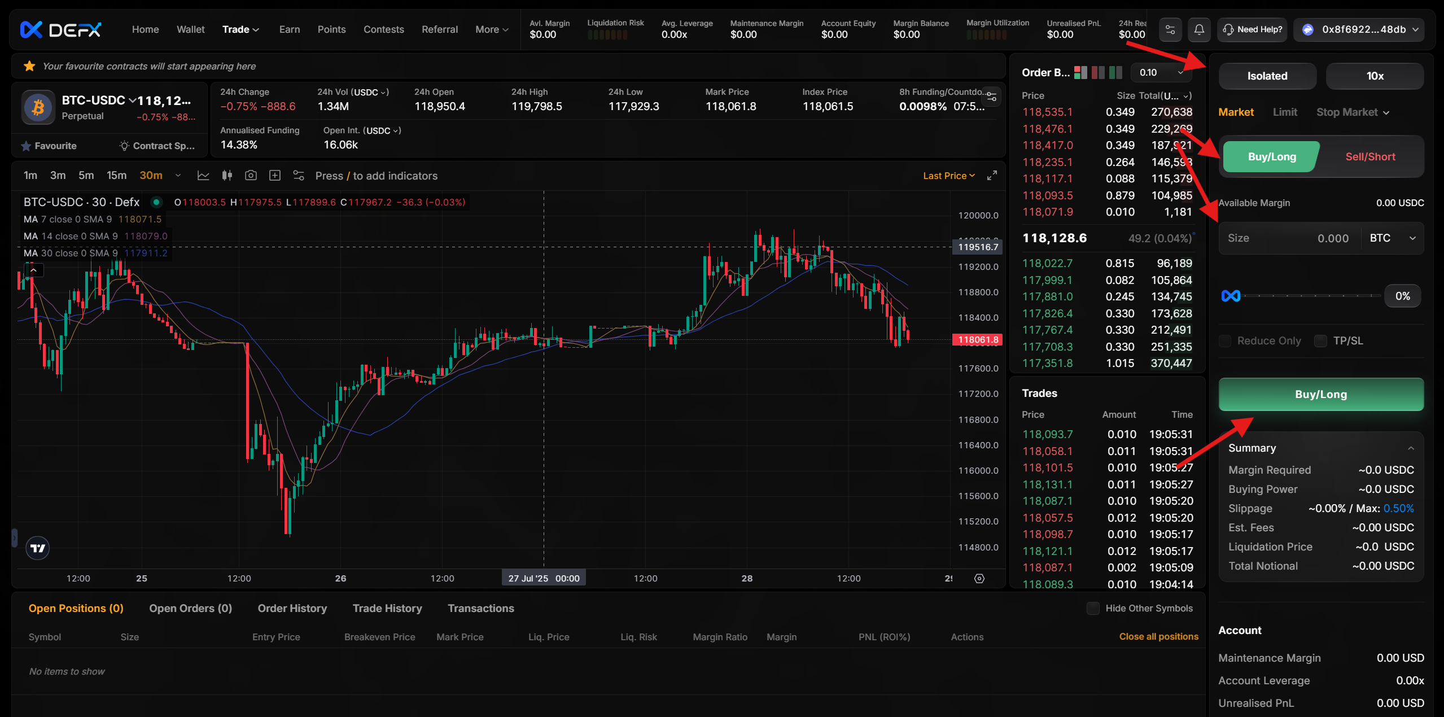Screen dimensions: 1444x717
Task: Switch to Transactions tab
Action: tap(480, 608)
